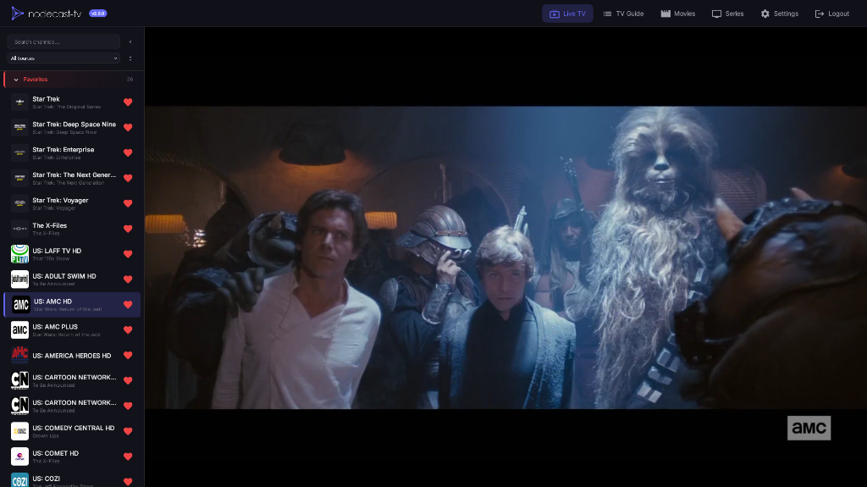Toggle favorite heart for US: AMERICA HEROES HD
The height and width of the screenshot is (487, 867).
coord(128,355)
